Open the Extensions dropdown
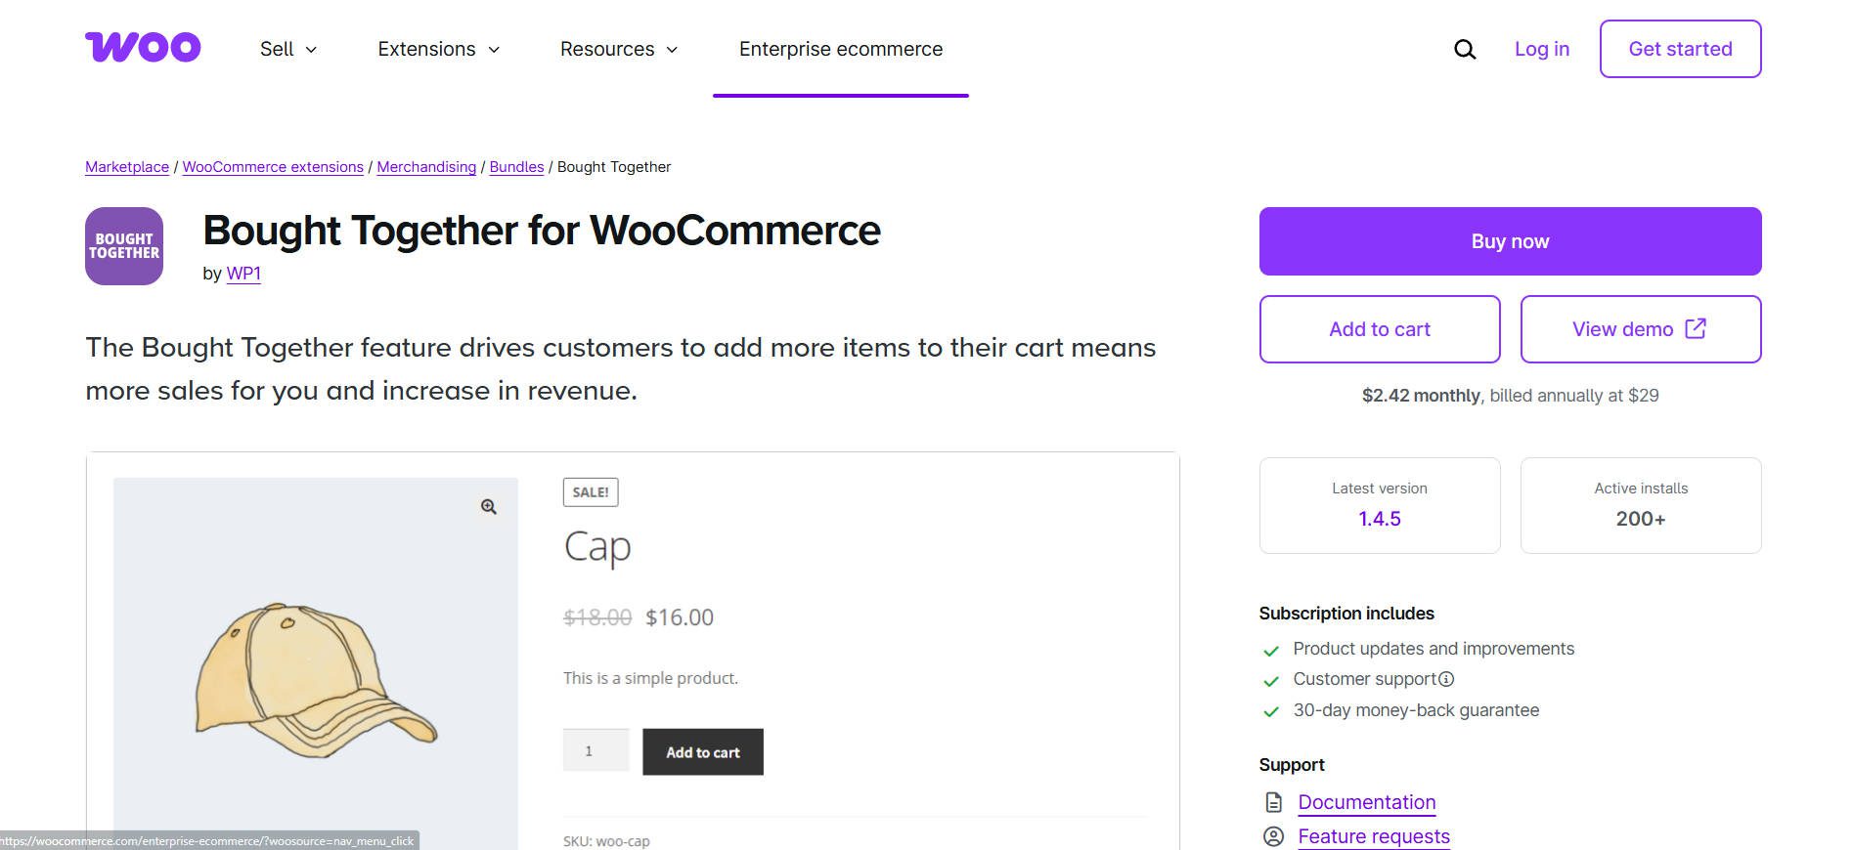Viewport: 1853px width, 850px height. [x=437, y=49]
